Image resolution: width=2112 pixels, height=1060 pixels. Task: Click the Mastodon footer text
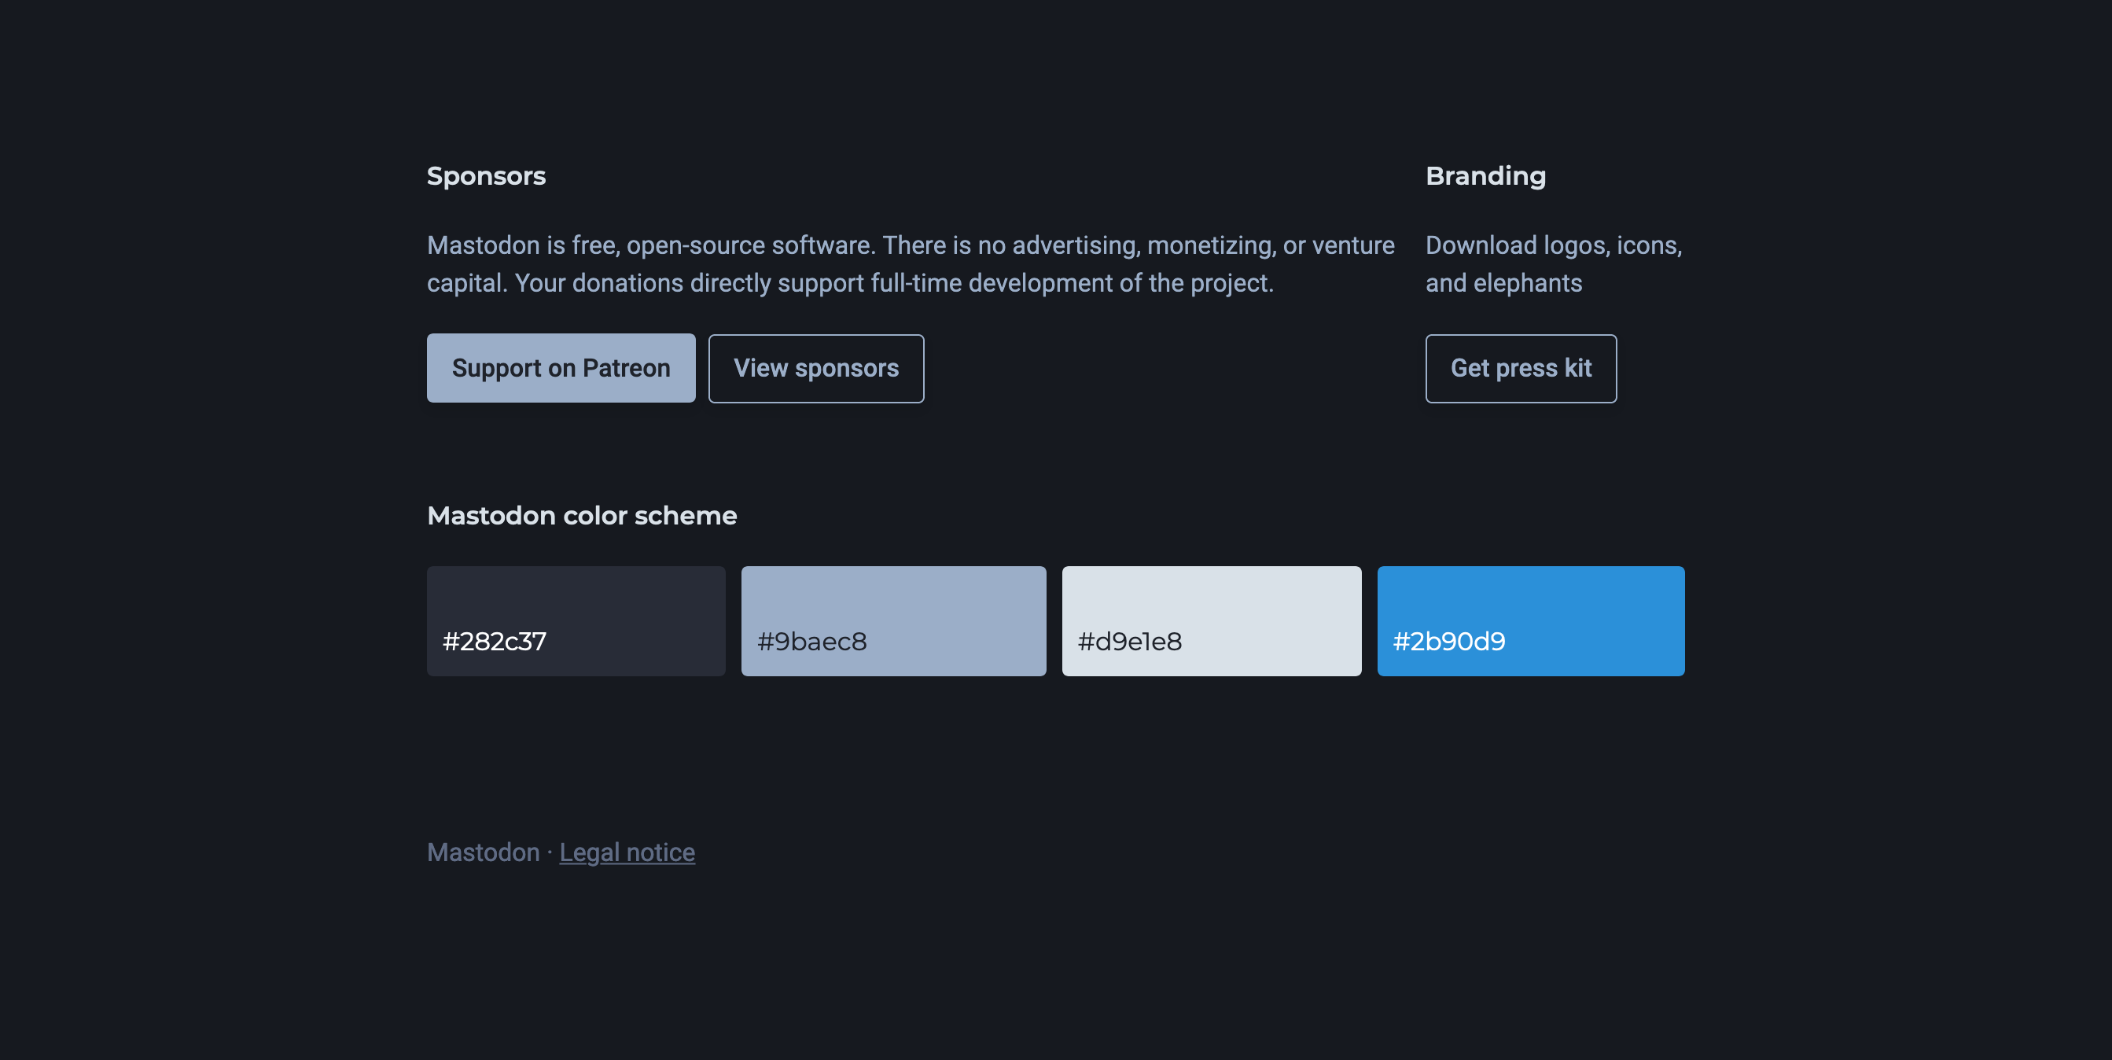pyautogui.click(x=483, y=852)
